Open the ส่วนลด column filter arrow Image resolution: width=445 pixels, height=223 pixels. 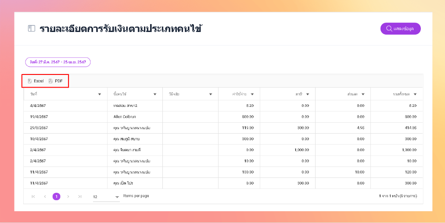tap(362, 94)
